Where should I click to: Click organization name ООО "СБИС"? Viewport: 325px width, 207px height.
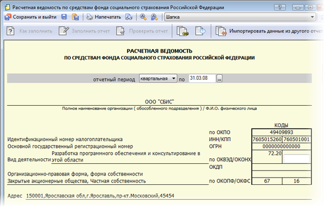click(x=159, y=102)
